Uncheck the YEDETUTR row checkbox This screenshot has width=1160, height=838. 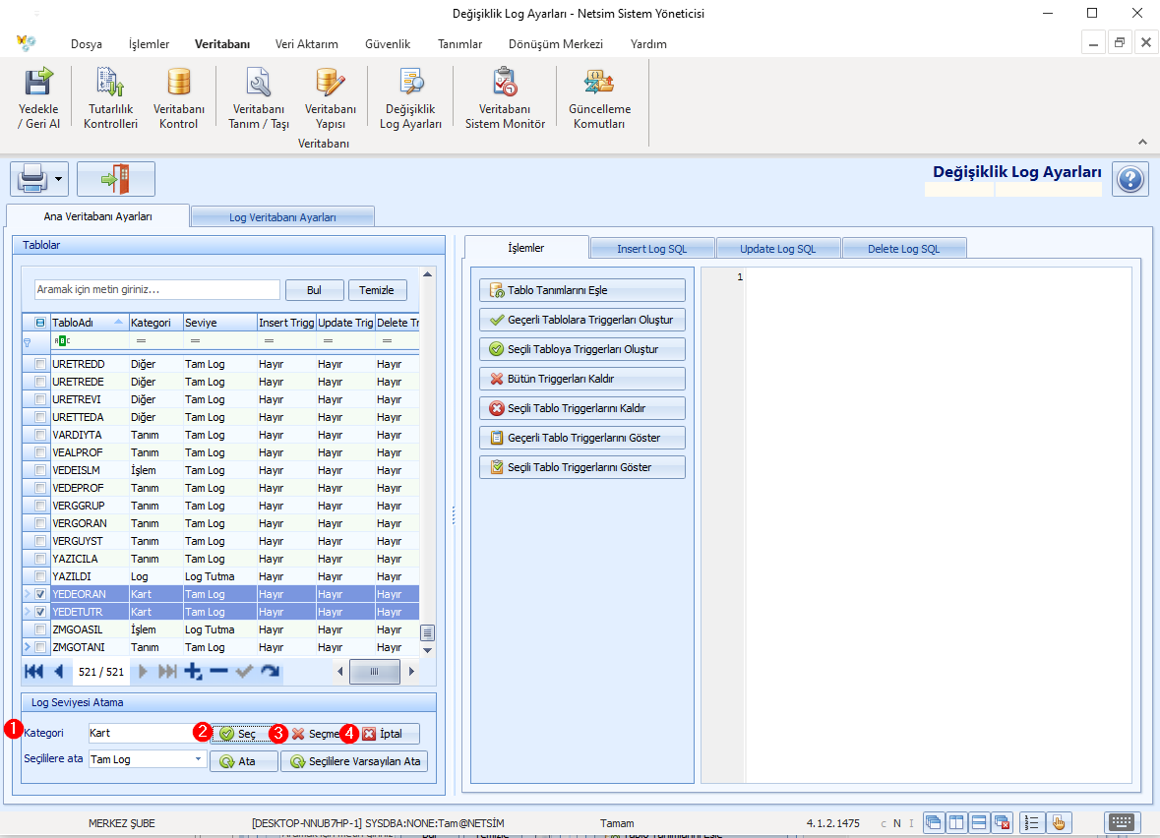40,612
